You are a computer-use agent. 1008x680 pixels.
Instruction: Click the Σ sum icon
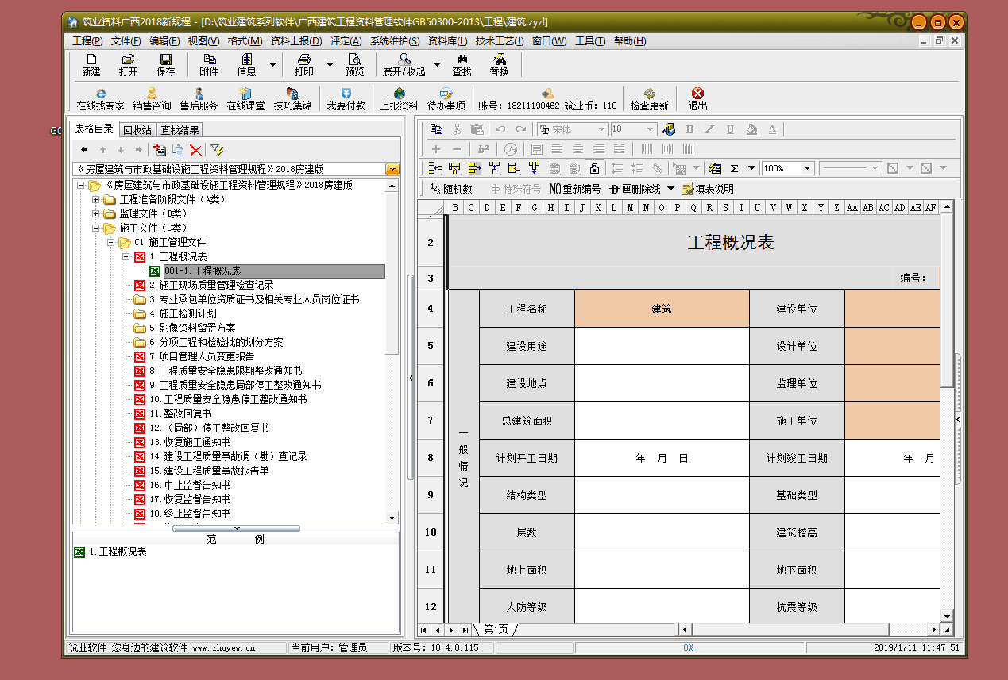pos(735,168)
